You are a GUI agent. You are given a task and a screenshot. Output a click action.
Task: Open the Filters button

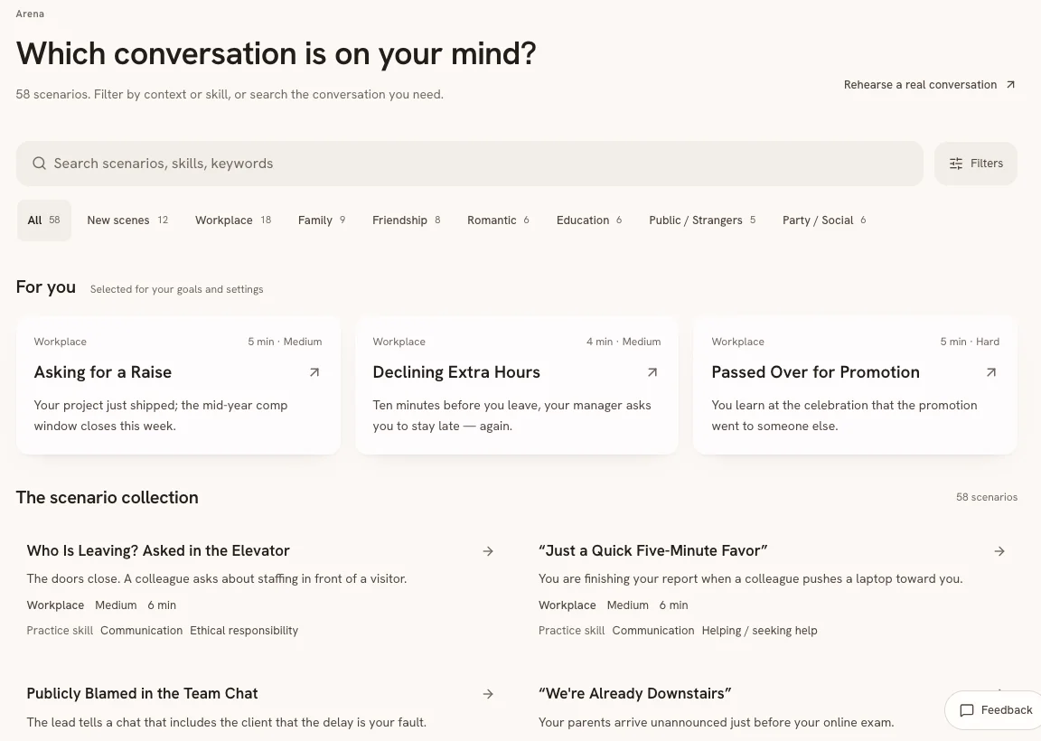(975, 164)
